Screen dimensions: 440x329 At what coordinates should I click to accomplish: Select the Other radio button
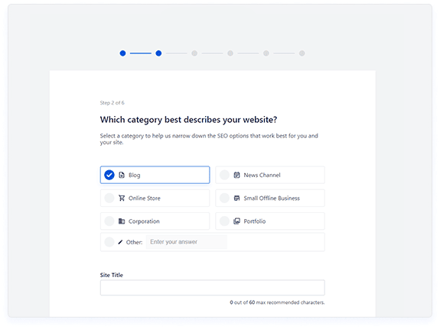point(109,242)
